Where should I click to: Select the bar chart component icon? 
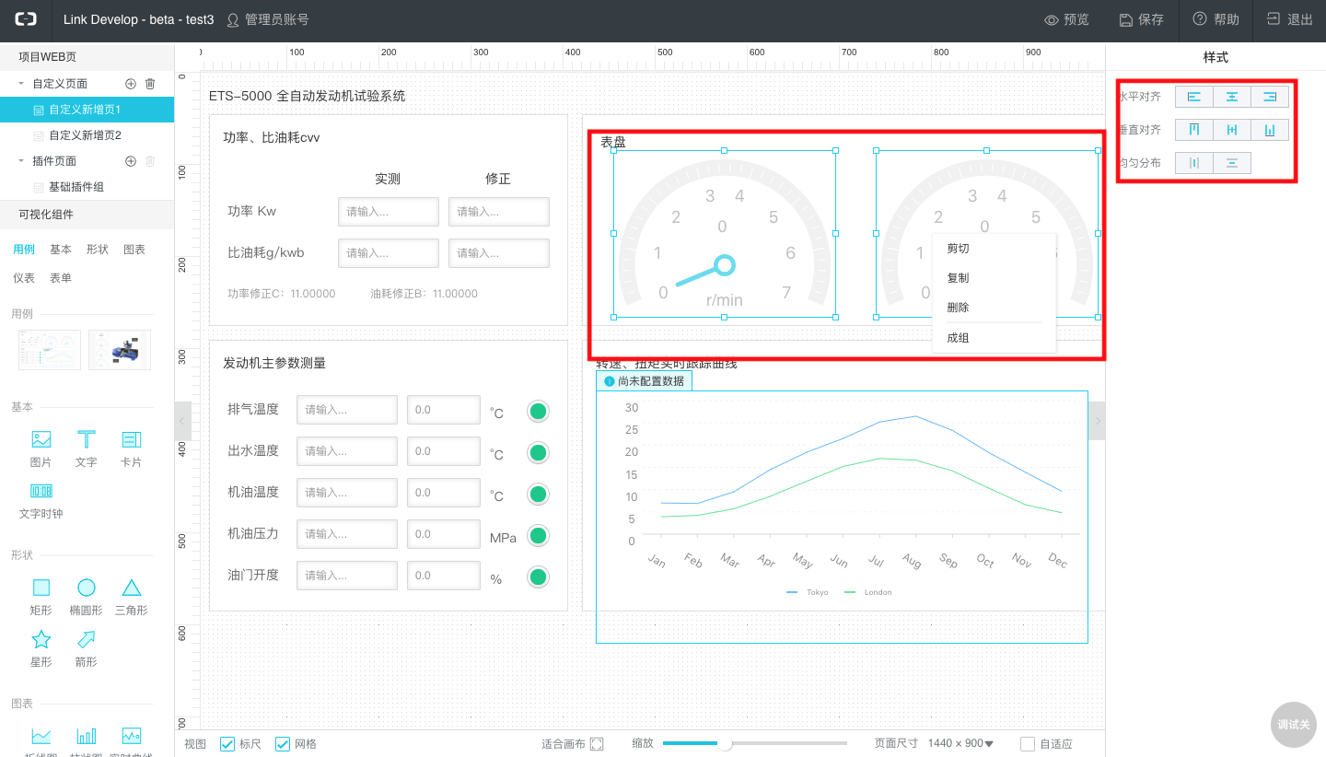87,736
